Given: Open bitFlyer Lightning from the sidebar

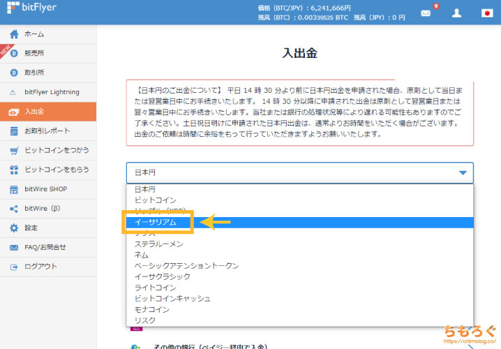Looking at the screenshot, I should [x=48, y=92].
